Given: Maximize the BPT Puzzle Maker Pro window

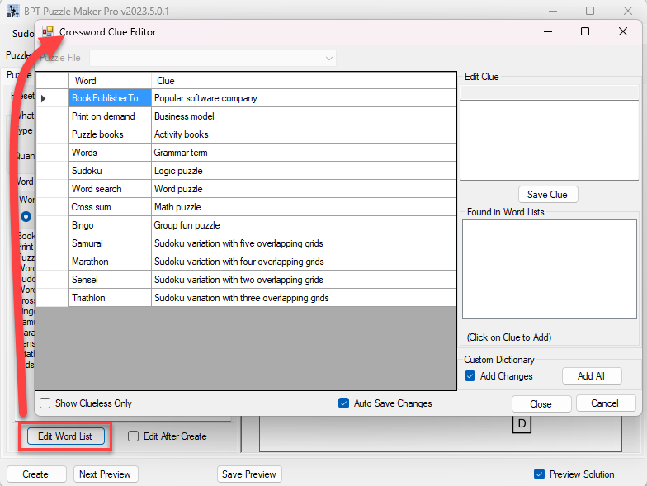Looking at the screenshot, I should click(x=590, y=11).
